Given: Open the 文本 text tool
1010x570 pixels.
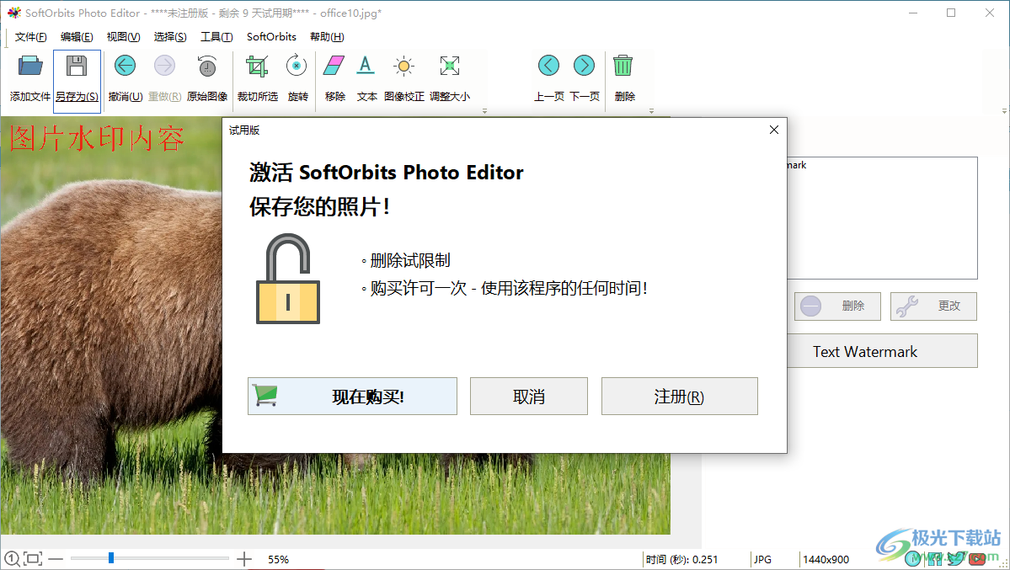Looking at the screenshot, I should (366, 76).
